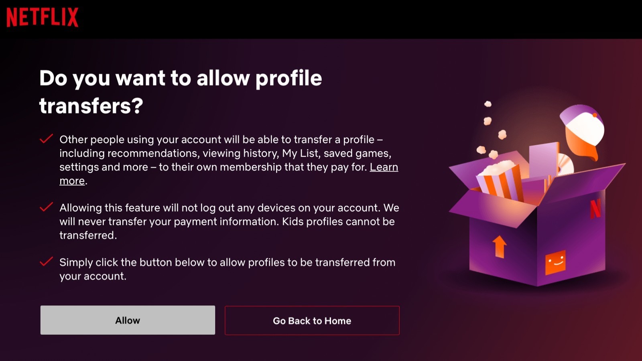Image resolution: width=642 pixels, height=361 pixels.
Task: Select Go Back to Home
Action: coord(312,320)
